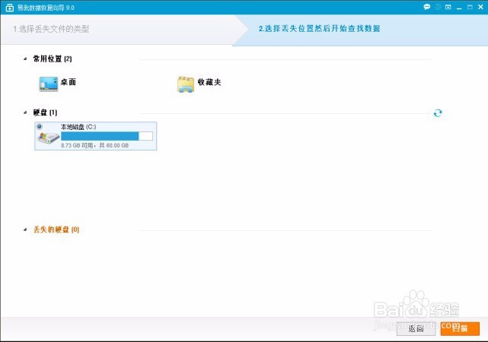Image resolution: width=488 pixels, height=342 pixels.
Task: Click the 丢失的硬盘 (0) heading
Action: (x=56, y=230)
